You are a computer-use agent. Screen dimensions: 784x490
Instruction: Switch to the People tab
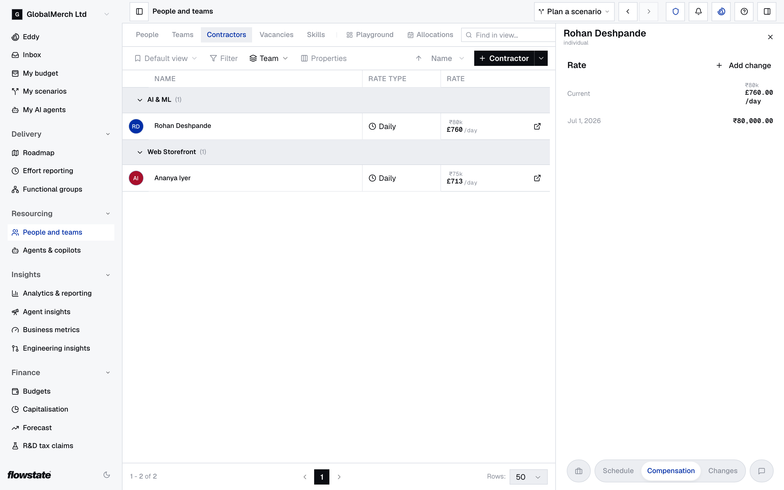(147, 35)
